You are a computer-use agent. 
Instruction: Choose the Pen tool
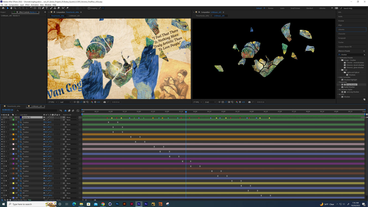point(43,8)
